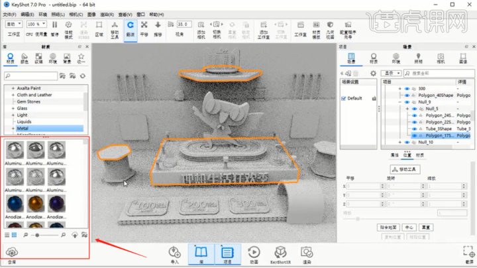Toggle the Default scene set checkbox

pyautogui.click(x=344, y=98)
